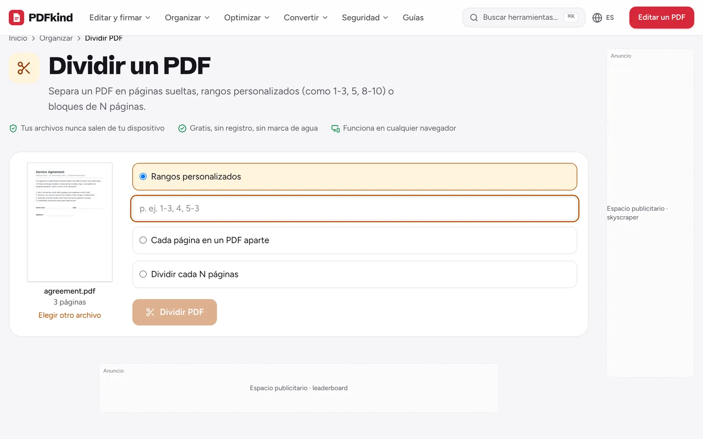Click the globe language icon
The width and height of the screenshot is (703, 439).
(x=597, y=18)
